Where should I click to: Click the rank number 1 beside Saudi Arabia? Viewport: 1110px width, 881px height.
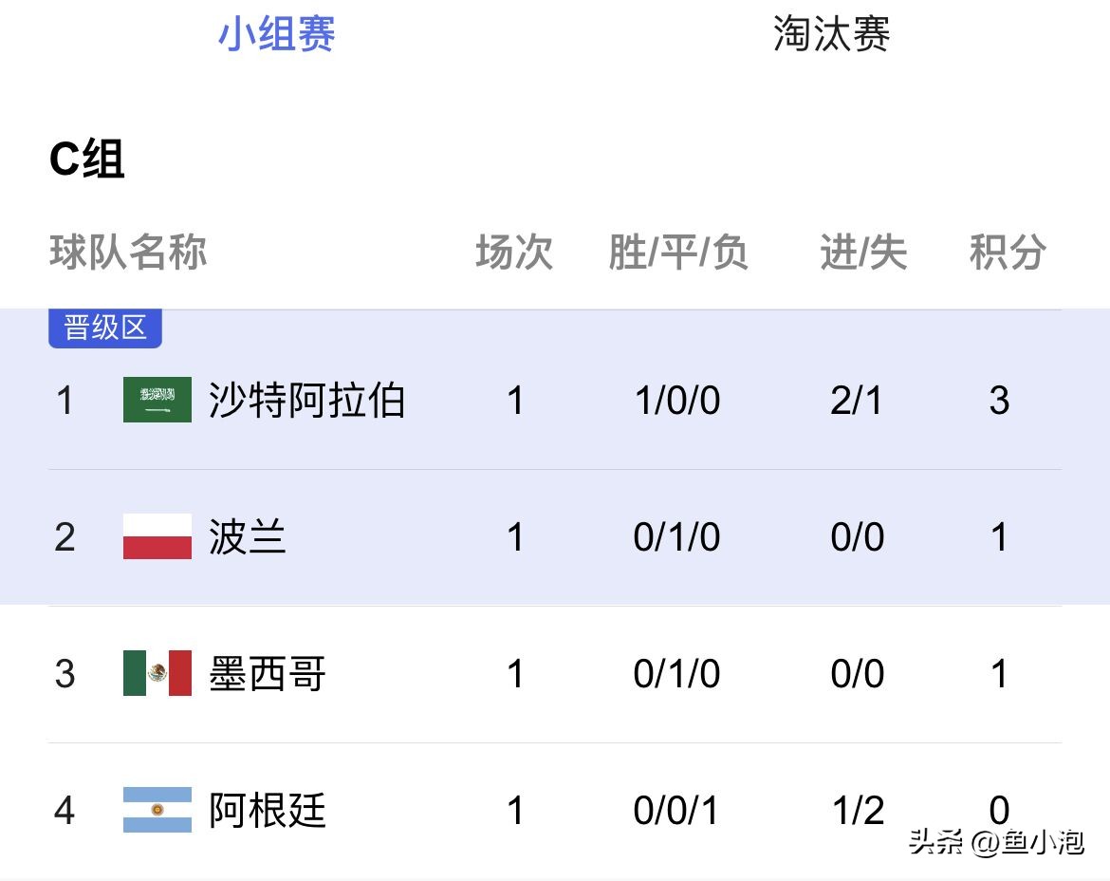click(x=65, y=400)
